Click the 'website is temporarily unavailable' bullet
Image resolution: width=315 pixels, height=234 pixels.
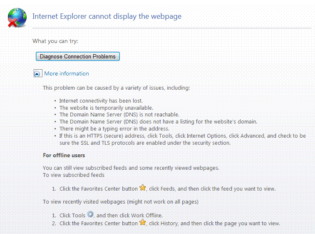[x=107, y=108]
